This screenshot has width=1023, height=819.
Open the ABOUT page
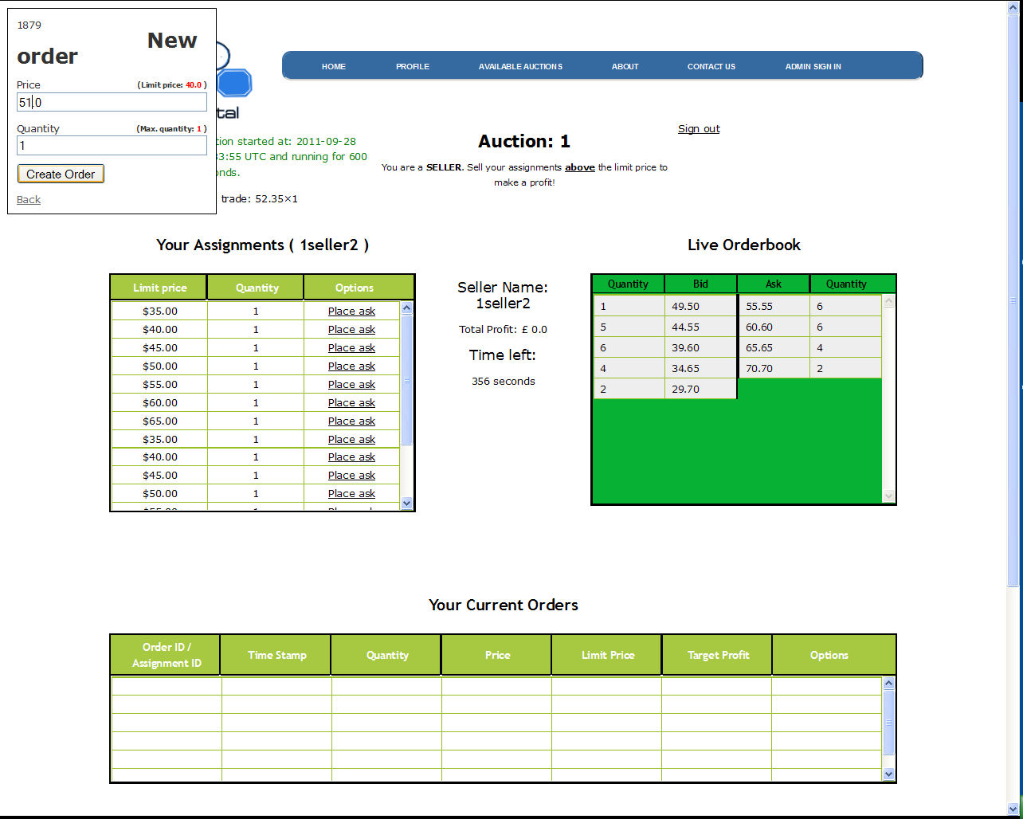tap(625, 66)
